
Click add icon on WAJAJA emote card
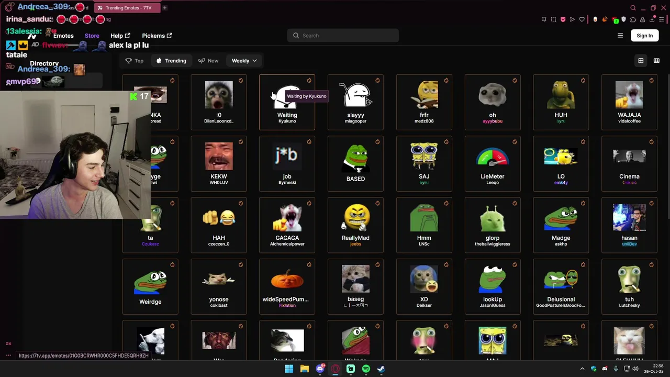(x=651, y=80)
